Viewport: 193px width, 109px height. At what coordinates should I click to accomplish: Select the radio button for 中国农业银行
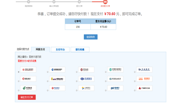tap(106, 72)
